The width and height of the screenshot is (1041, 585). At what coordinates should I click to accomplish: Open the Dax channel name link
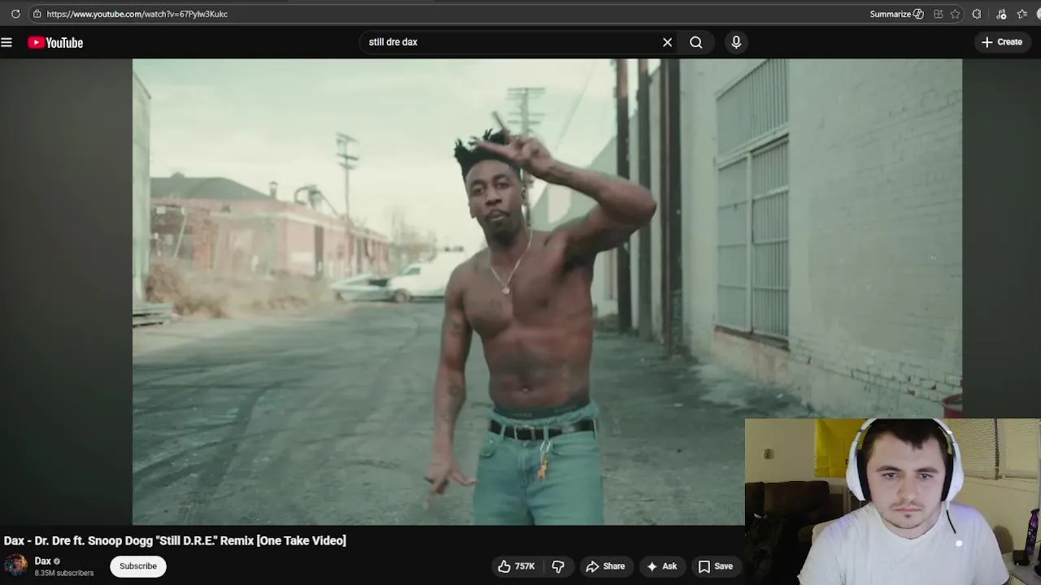click(x=43, y=561)
